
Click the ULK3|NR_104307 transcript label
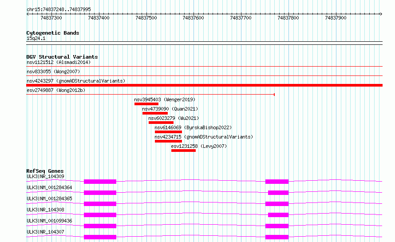point(45,232)
